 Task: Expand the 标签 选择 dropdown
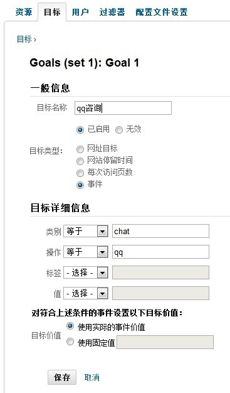point(86,272)
